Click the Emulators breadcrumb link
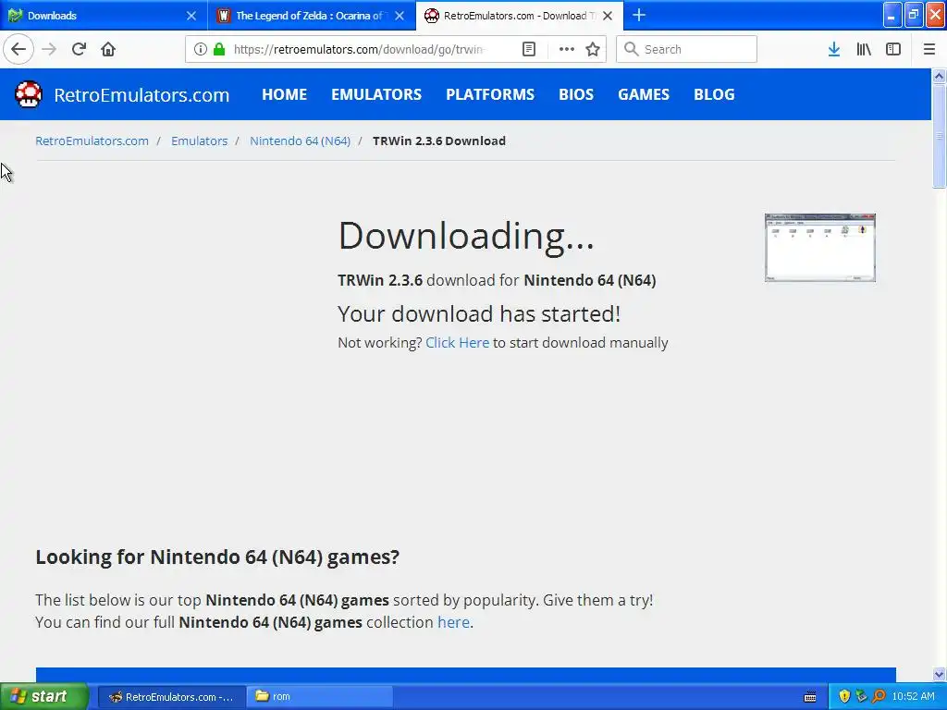947x710 pixels. pyautogui.click(x=200, y=141)
